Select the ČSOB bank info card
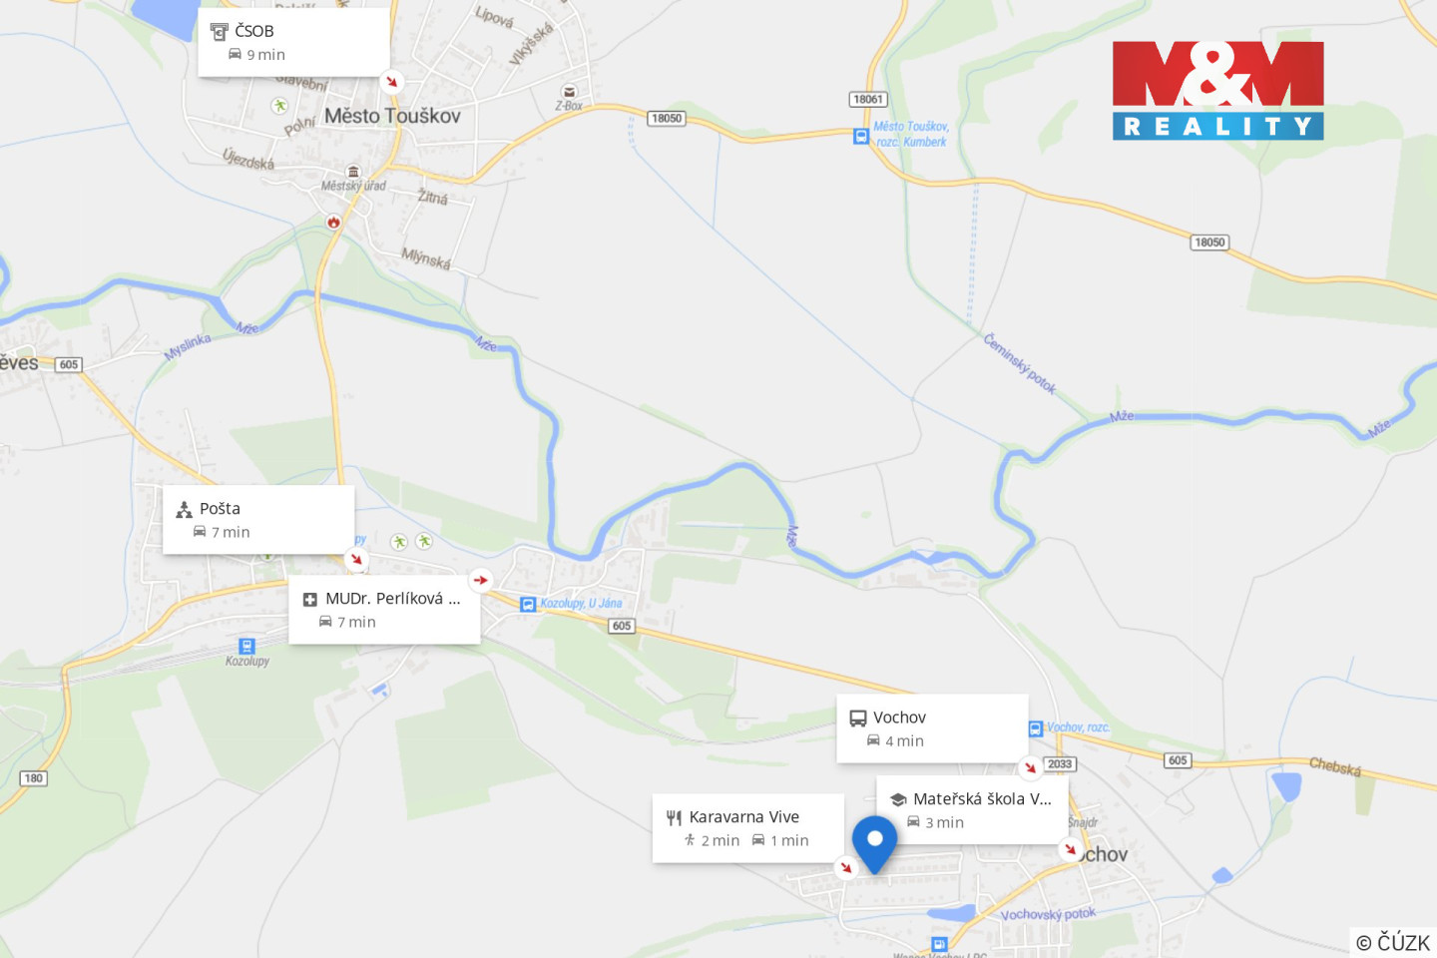Viewport: 1437px width, 958px height. [x=293, y=42]
